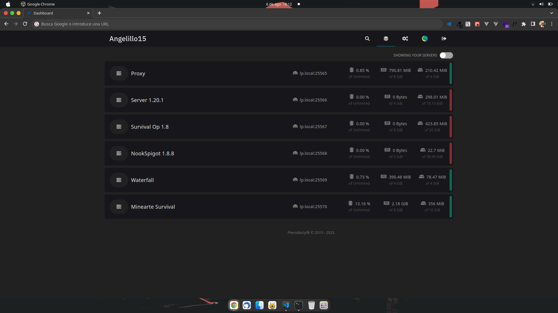This screenshot has height=313, width=558.
Task: Open a new tab with plus button
Action: [x=99, y=13]
